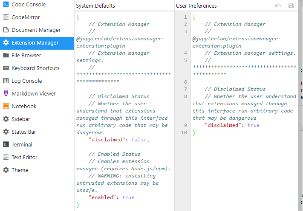
Task: Select the Theme settings entry
Action: (20, 170)
